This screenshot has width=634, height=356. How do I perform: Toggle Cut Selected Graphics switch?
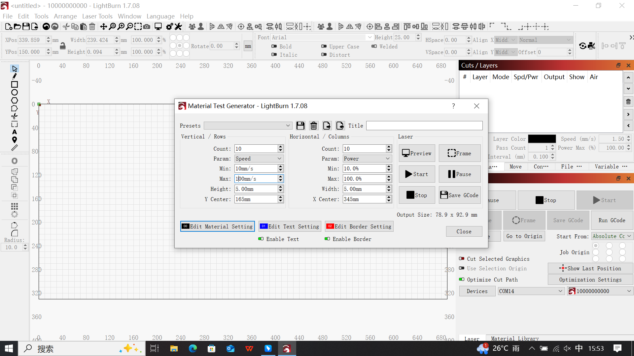[x=462, y=258]
